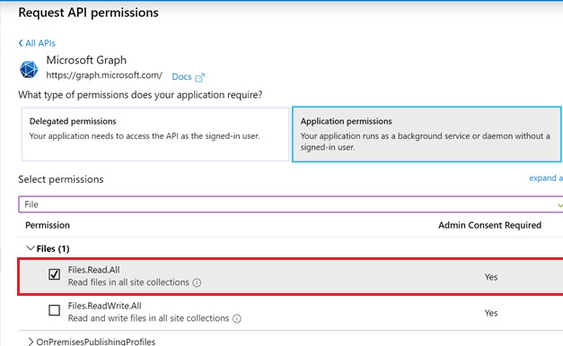
Task: Click info icon beside Read files description
Action: pos(197,282)
